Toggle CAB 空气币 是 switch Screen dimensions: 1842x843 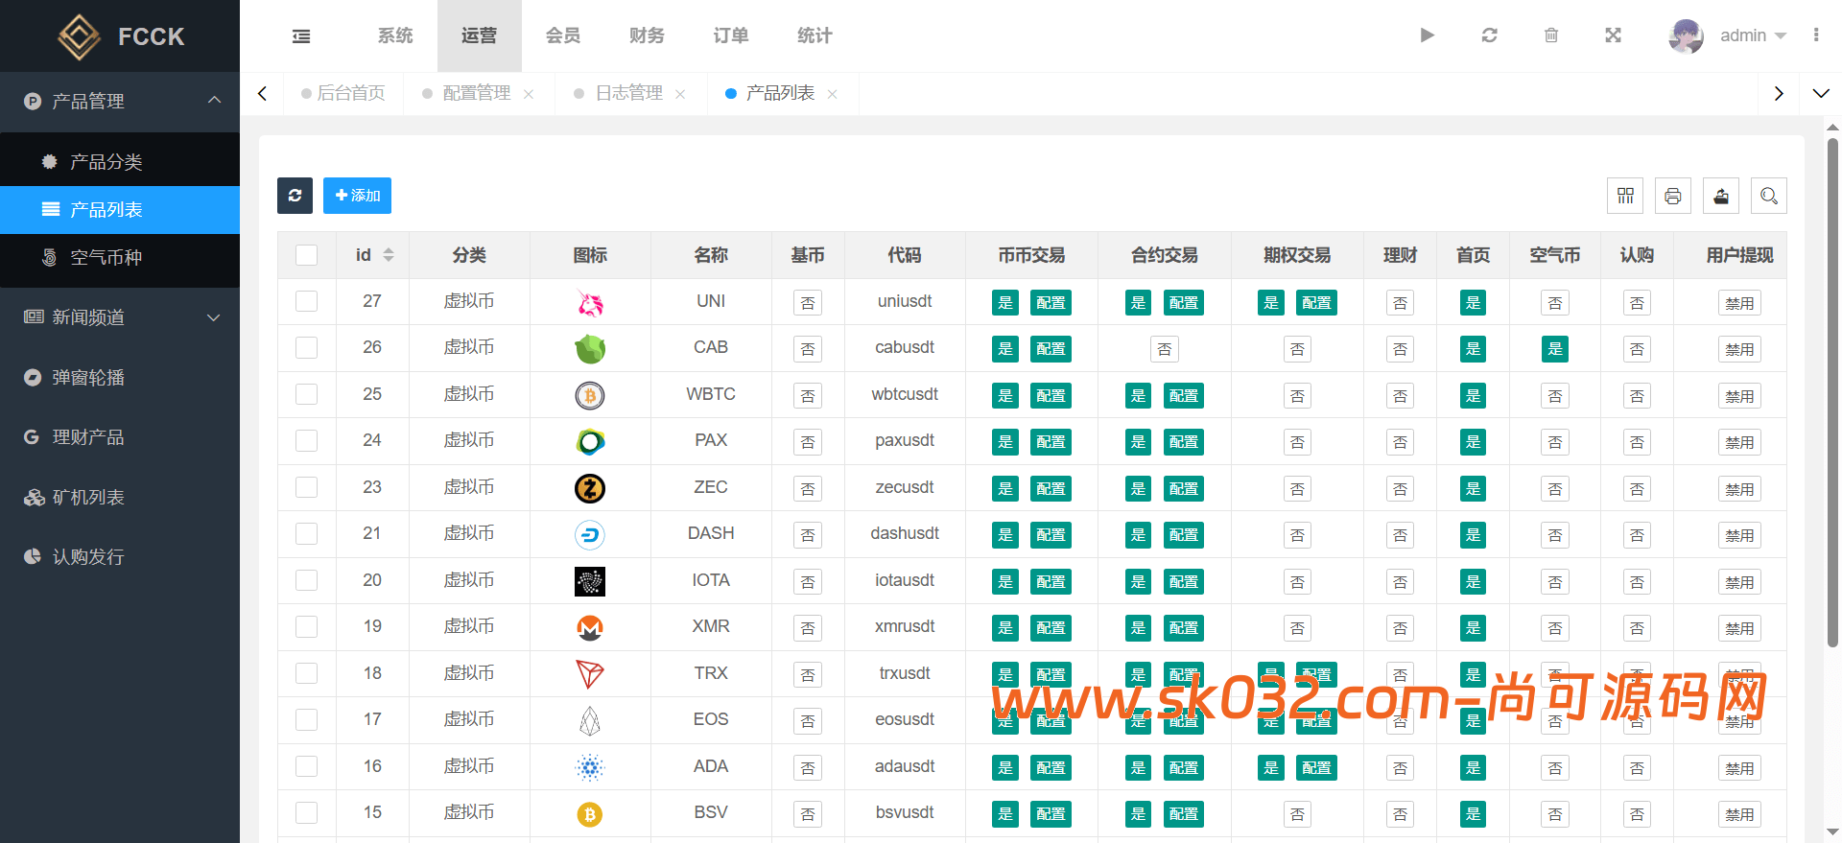[x=1555, y=349]
